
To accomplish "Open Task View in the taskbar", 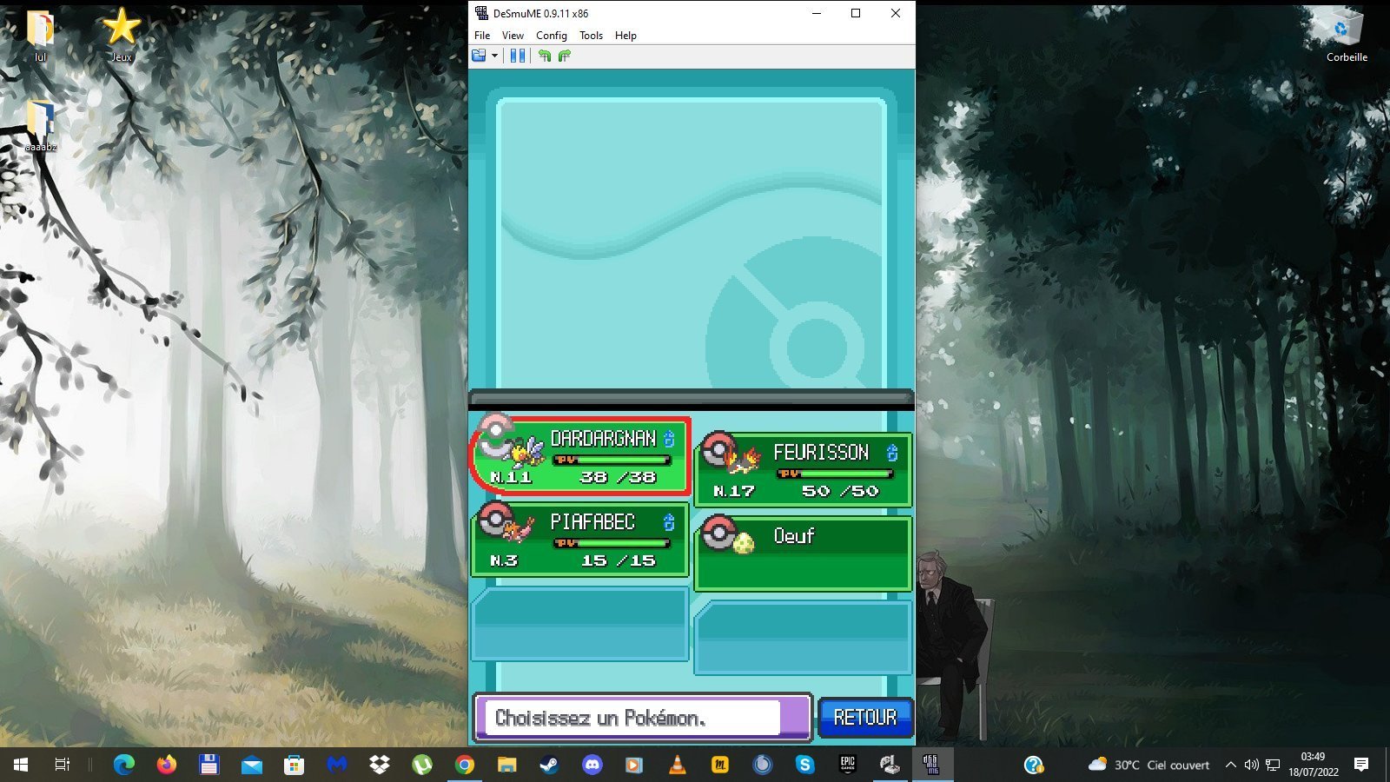I will tap(63, 765).
